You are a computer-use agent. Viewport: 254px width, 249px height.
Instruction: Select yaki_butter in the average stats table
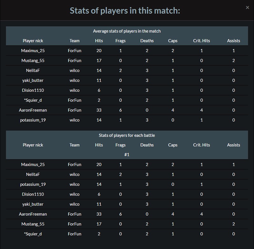click(x=33, y=80)
